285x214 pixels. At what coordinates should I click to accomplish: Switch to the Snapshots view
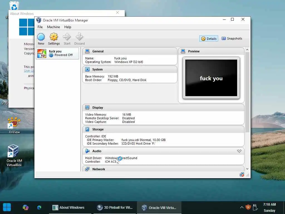pos(232,38)
